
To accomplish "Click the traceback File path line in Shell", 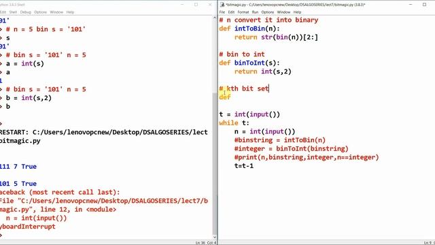I will tap(104, 201).
